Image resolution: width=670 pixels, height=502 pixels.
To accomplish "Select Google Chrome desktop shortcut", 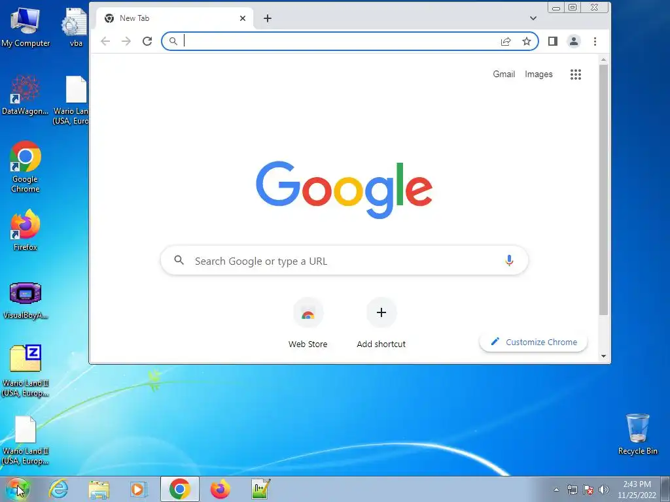I will pos(26,167).
